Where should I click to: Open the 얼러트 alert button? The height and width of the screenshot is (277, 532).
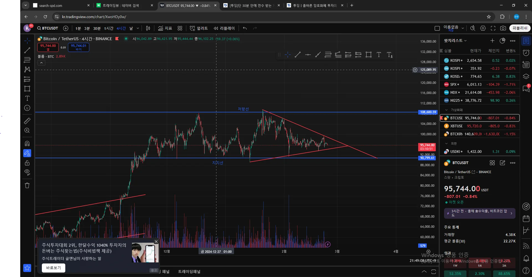(x=199, y=28)
